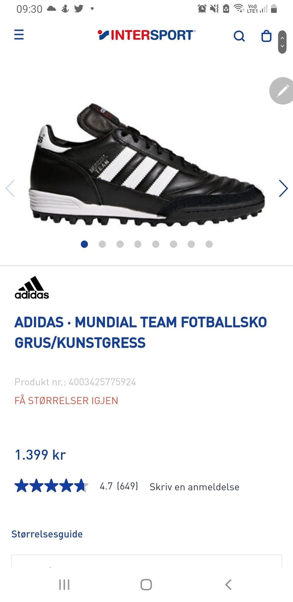Tap the Intersport logo
The height and width of the screenshot is (602, 293).
(146, 35)
